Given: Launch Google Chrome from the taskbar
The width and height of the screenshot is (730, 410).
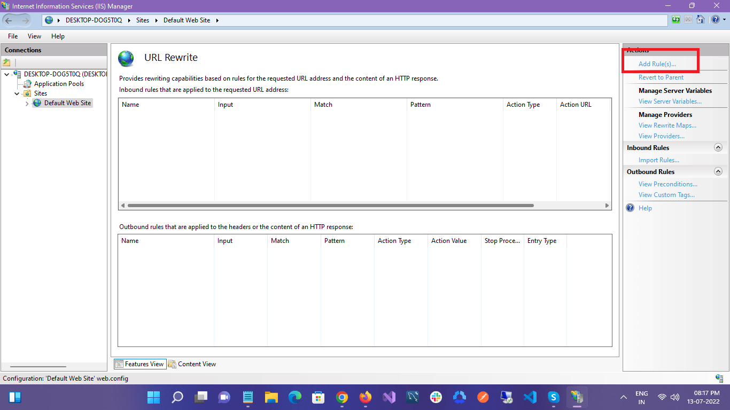Looking at the screenshot, I should (x=342, y=397).
